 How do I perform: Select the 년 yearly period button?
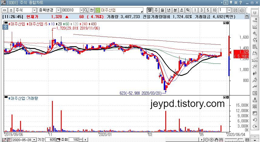(169, 10)
